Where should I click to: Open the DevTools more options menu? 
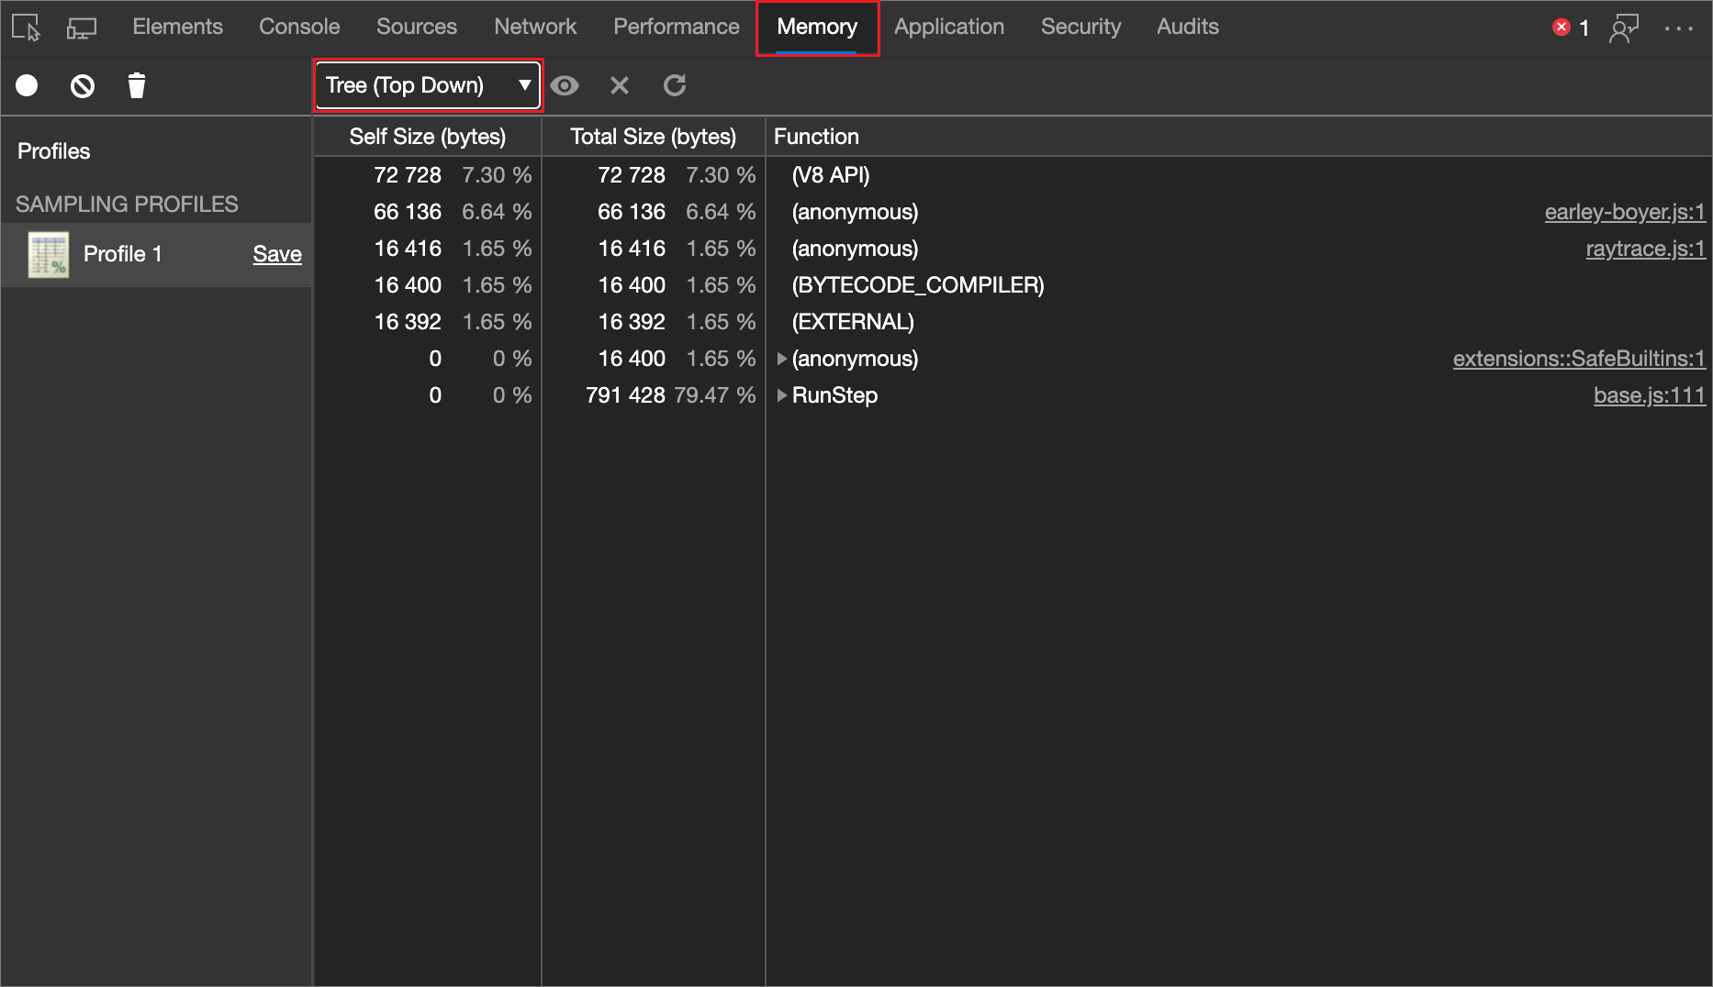pyautogui.click(x=1678, y=28)
